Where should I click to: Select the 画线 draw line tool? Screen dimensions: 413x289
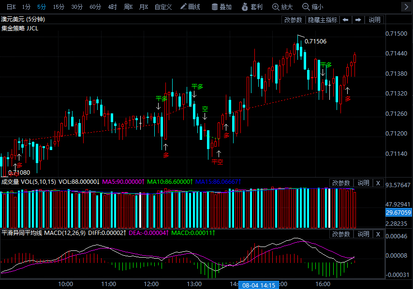pyautogui.click(x=190, y=7)
